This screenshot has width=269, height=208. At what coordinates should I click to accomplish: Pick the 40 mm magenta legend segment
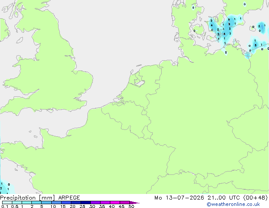click(115, 202)
